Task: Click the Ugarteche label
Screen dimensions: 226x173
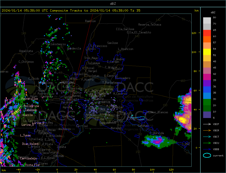Action: point(68,116)
